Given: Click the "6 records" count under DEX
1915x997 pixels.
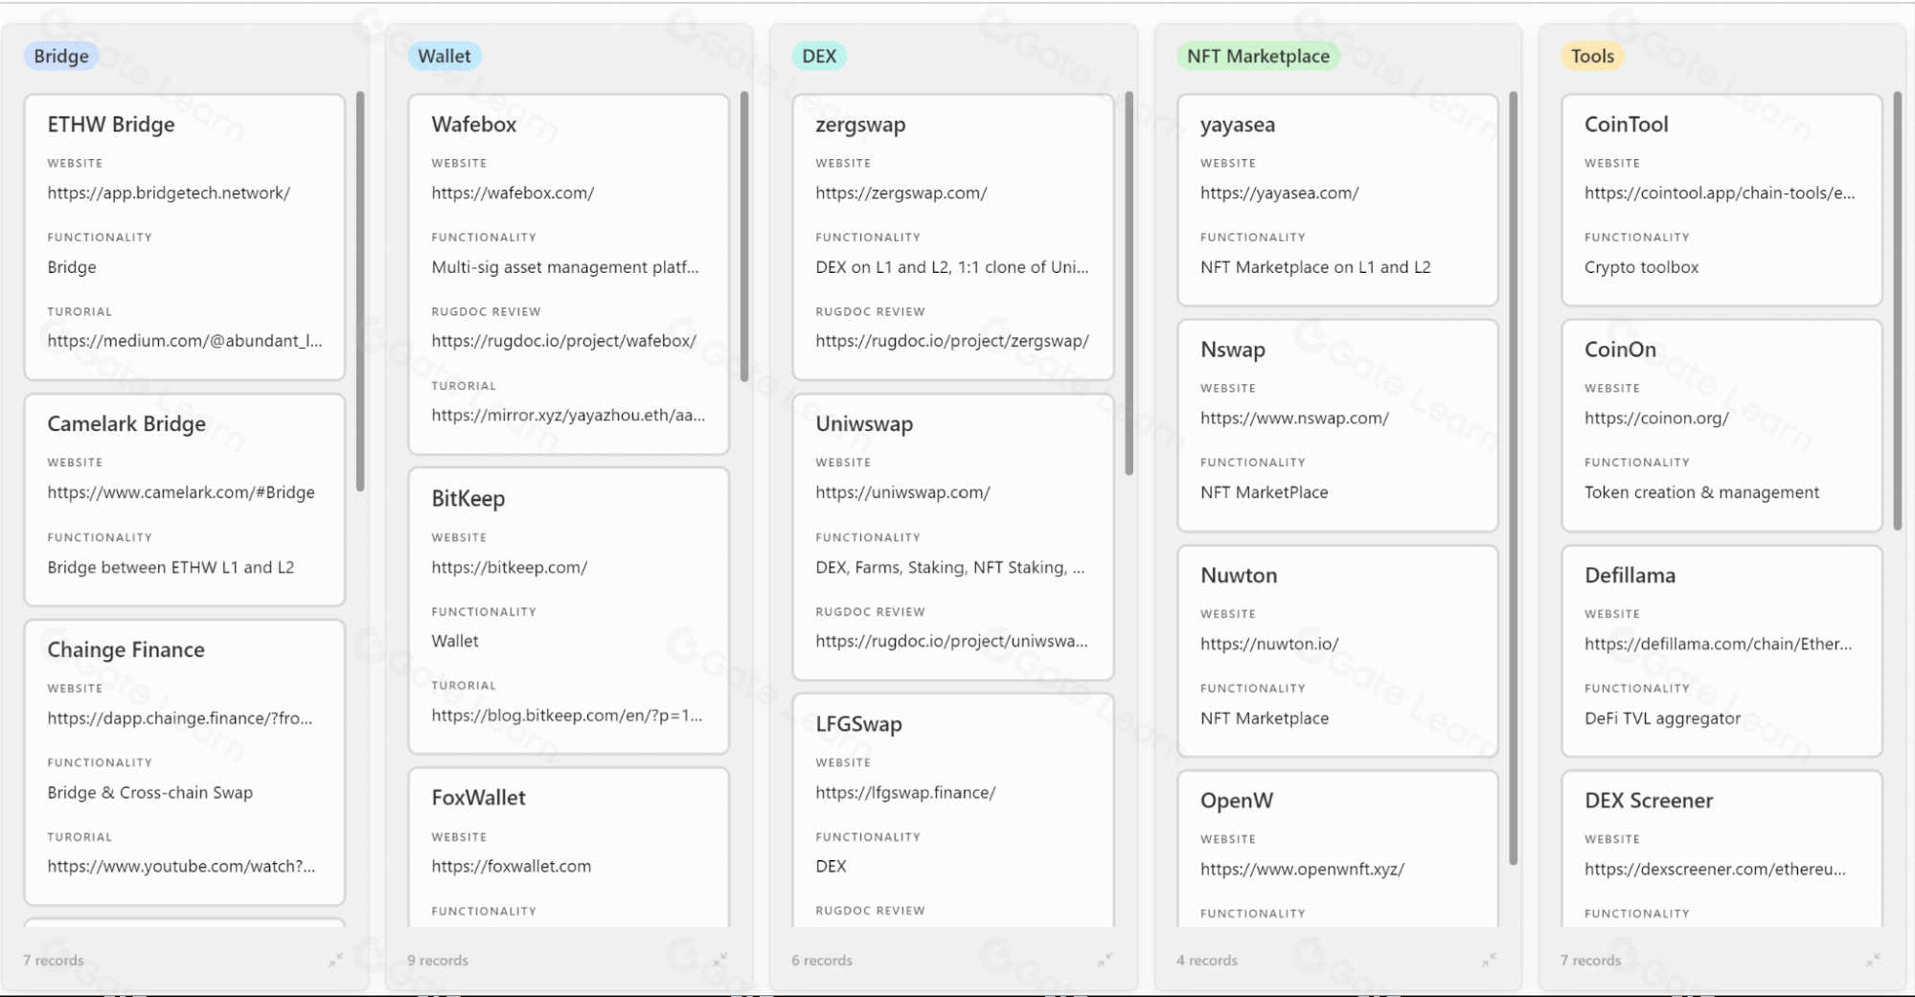Looking at the screenshot, I should click(x=822, y=960).
